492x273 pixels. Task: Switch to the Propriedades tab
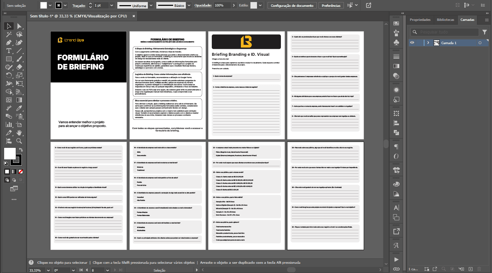[420, 20]
